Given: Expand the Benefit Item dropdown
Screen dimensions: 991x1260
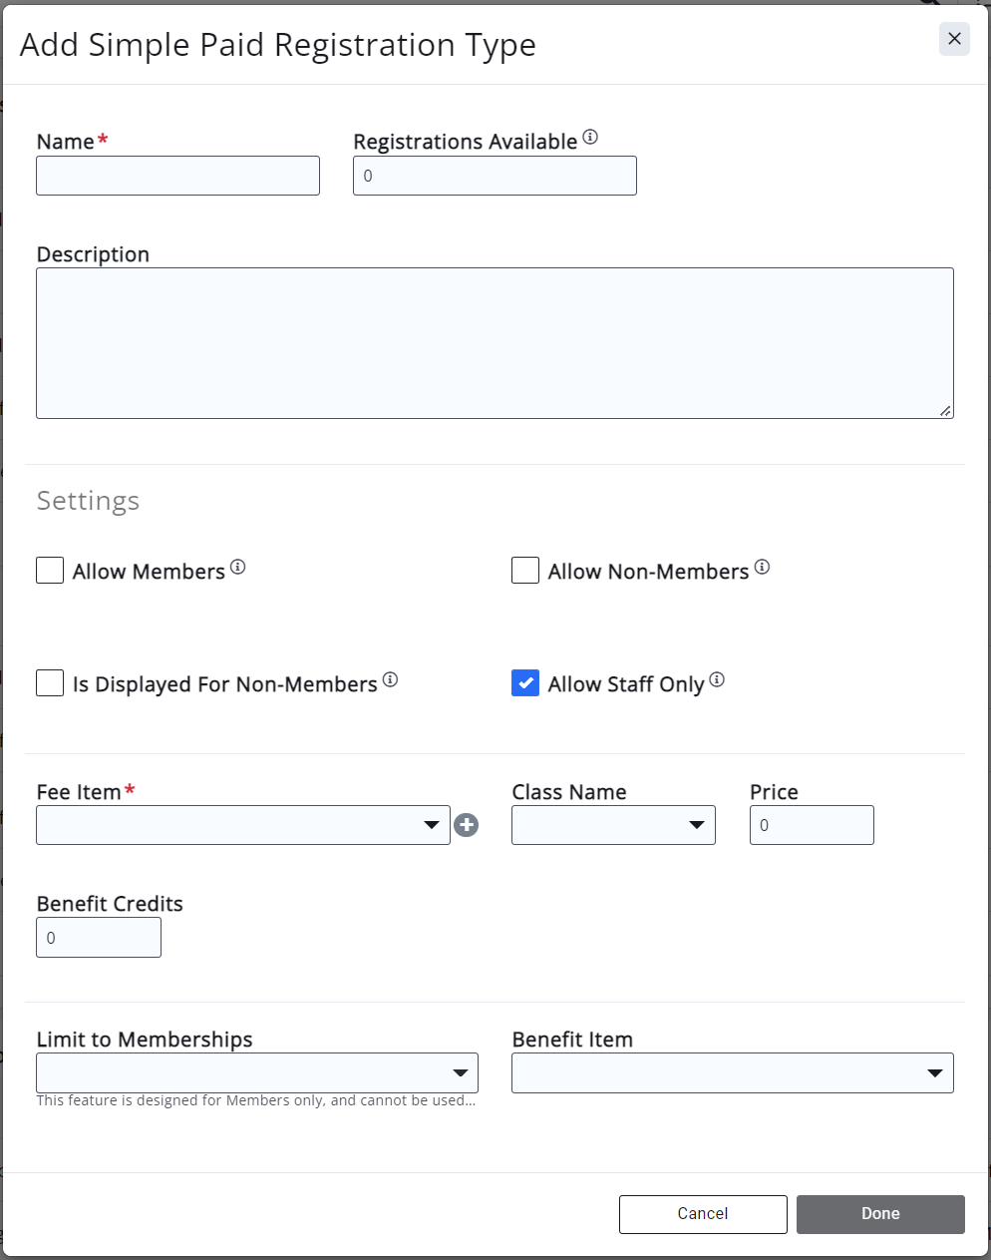Looking at the screenshot, I should coord(733,1073).
